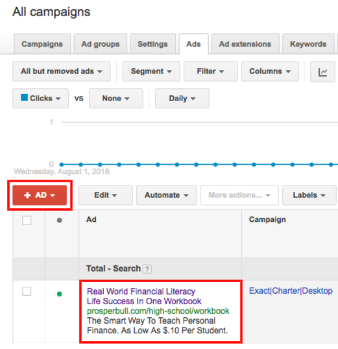Click the gray status dot column header
The height and width of the screenshot is (349, 338).
tap(59, 221)
